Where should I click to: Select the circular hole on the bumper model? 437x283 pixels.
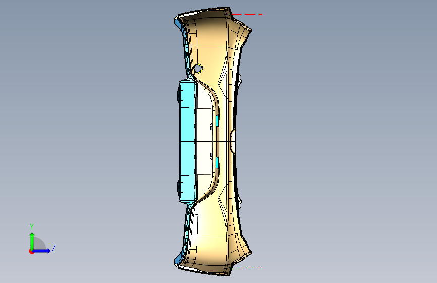coord(198,68)
